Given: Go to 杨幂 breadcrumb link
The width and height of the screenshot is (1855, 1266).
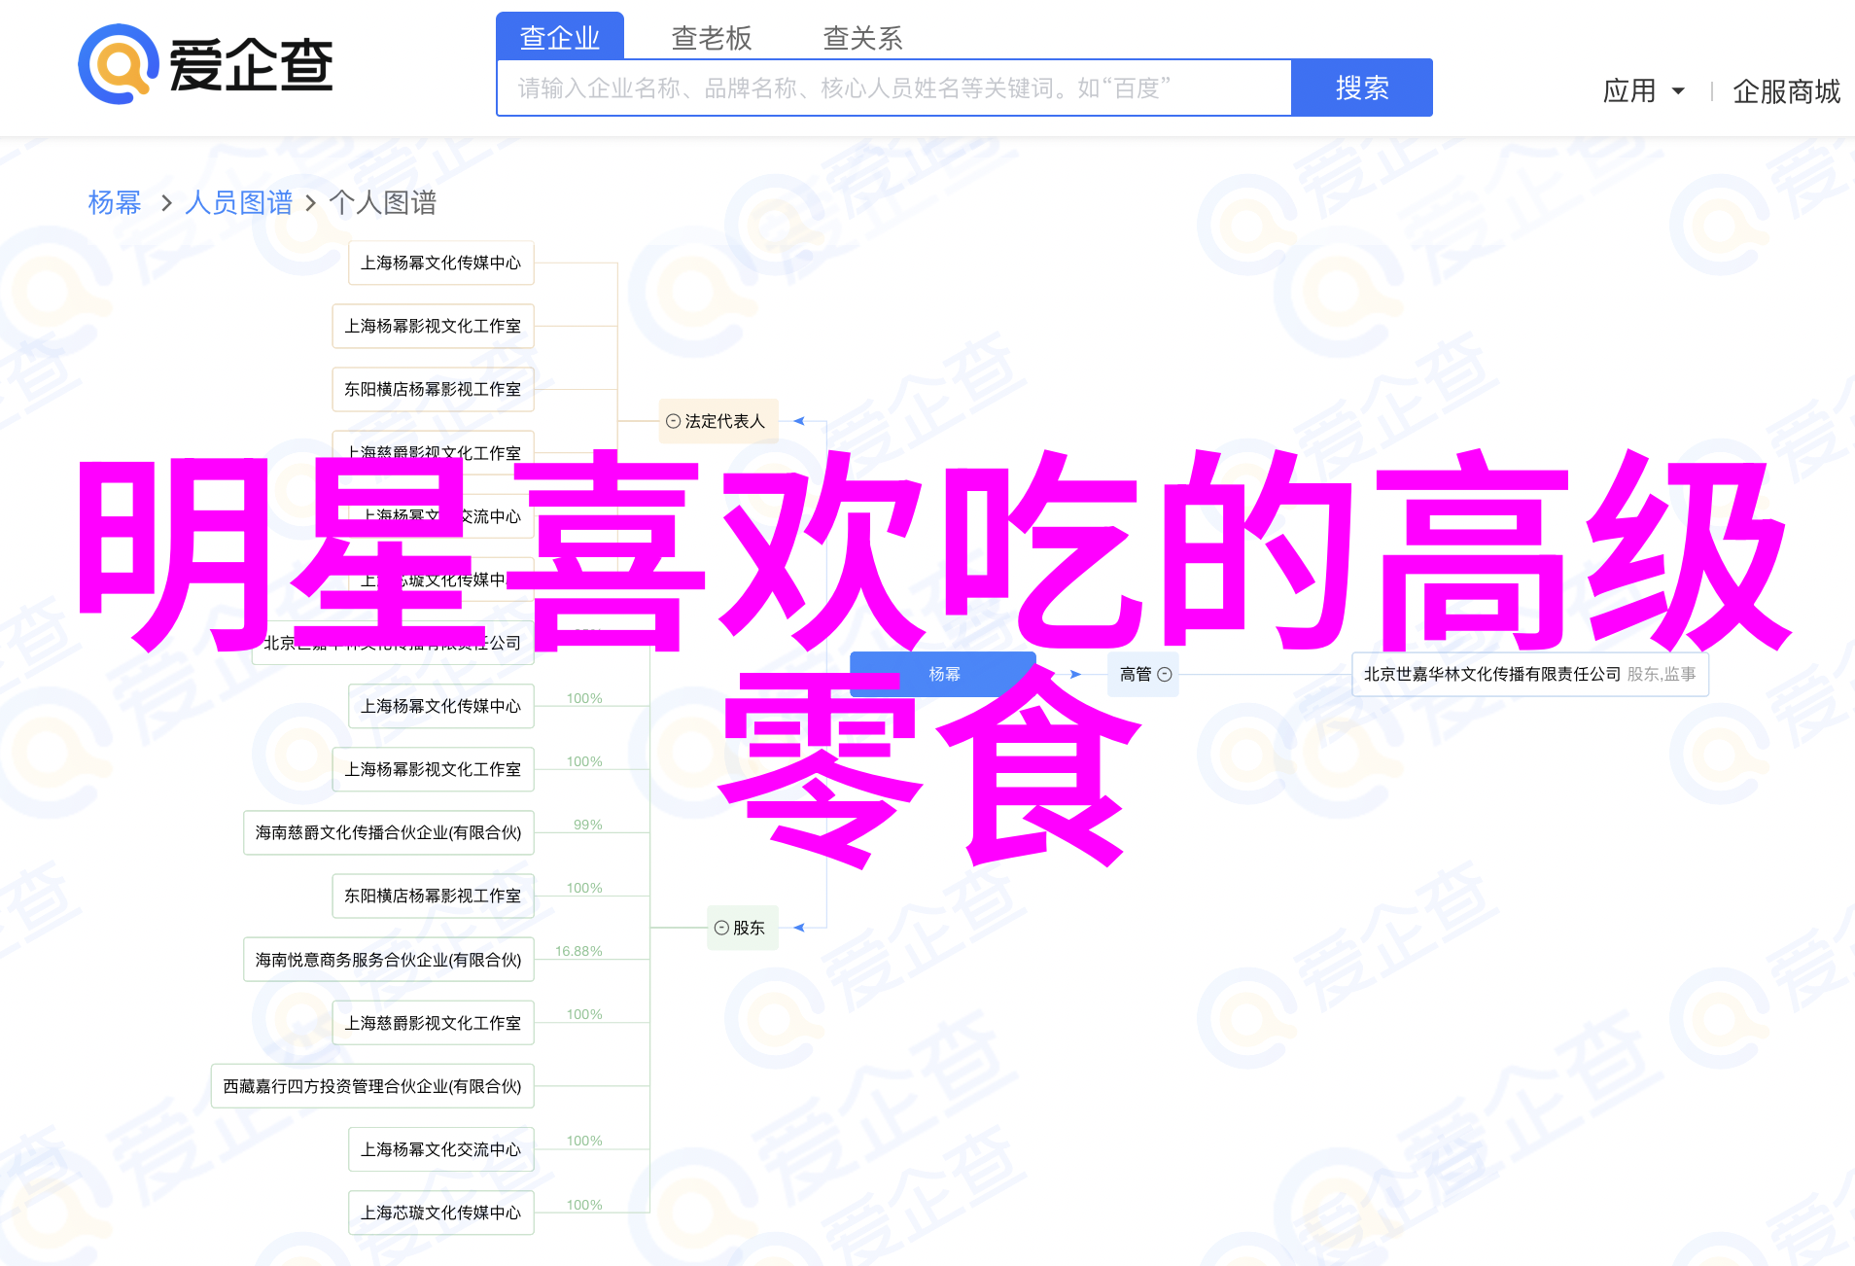Looking at the screenshot, I should coord(115,202).
